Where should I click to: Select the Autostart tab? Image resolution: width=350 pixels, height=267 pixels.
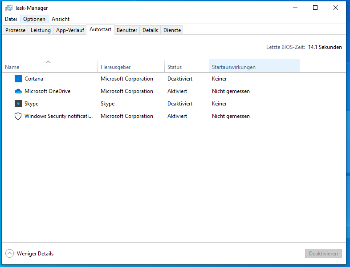pyautogui.click(x=101, y=29)
